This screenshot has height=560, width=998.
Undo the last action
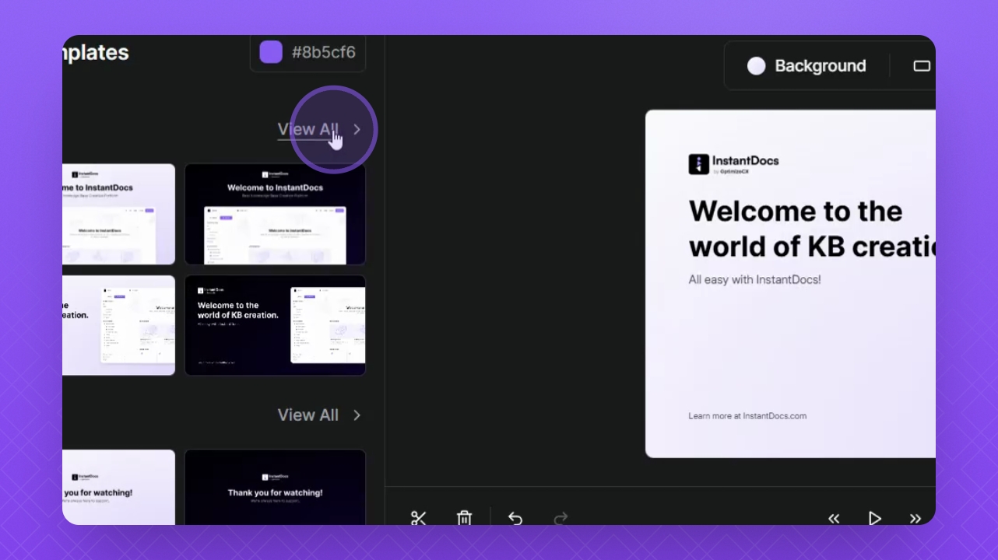click(515, 519)
